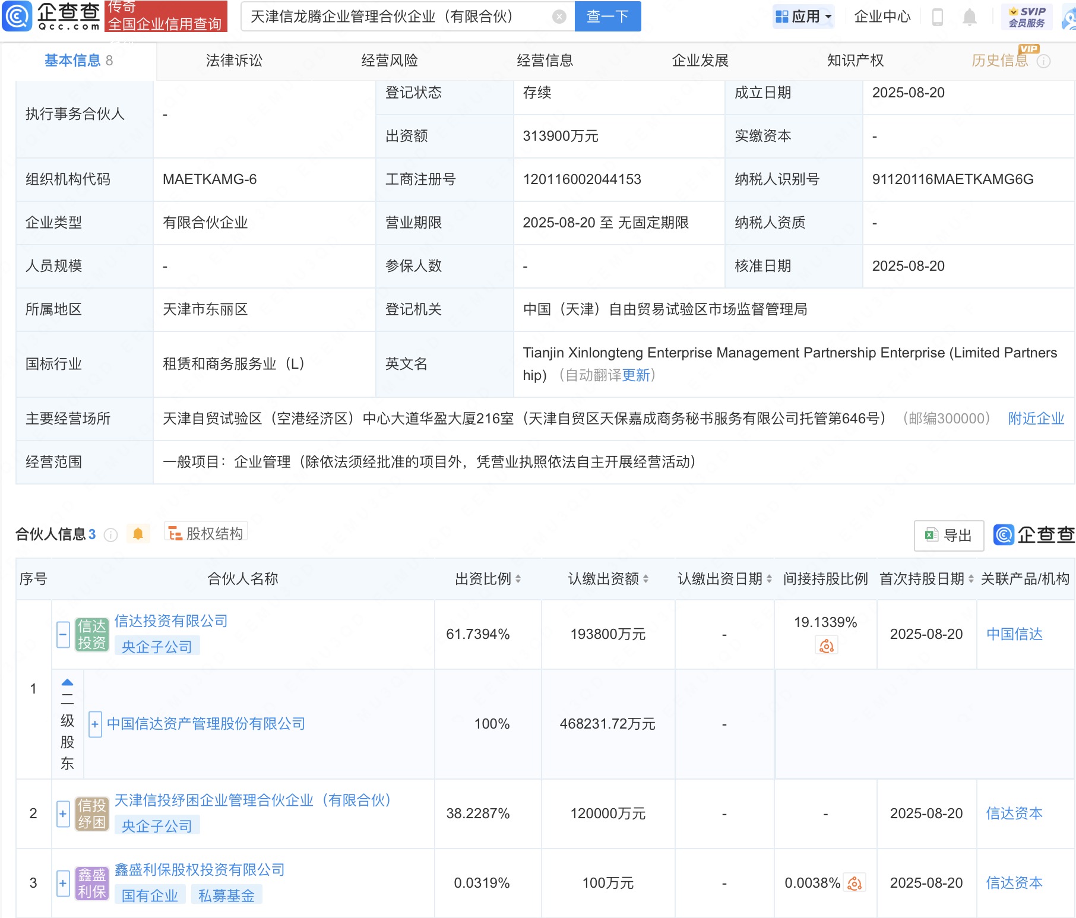Open the 信达投资 company logo

pos(92,634)
